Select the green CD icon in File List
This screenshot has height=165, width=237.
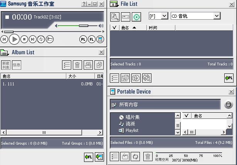point(136,17)
